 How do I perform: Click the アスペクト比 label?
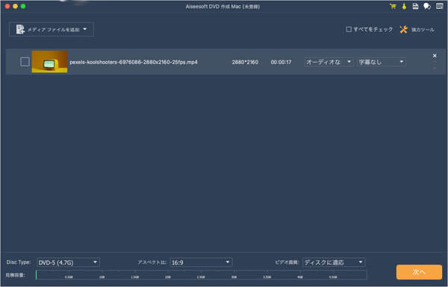tap(152, 262)
